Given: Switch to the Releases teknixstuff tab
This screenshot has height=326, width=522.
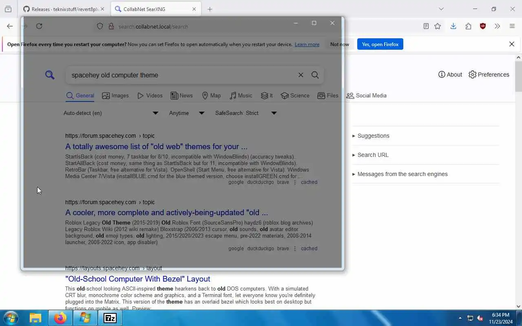Looking at the screenshot, I should 63,9.
